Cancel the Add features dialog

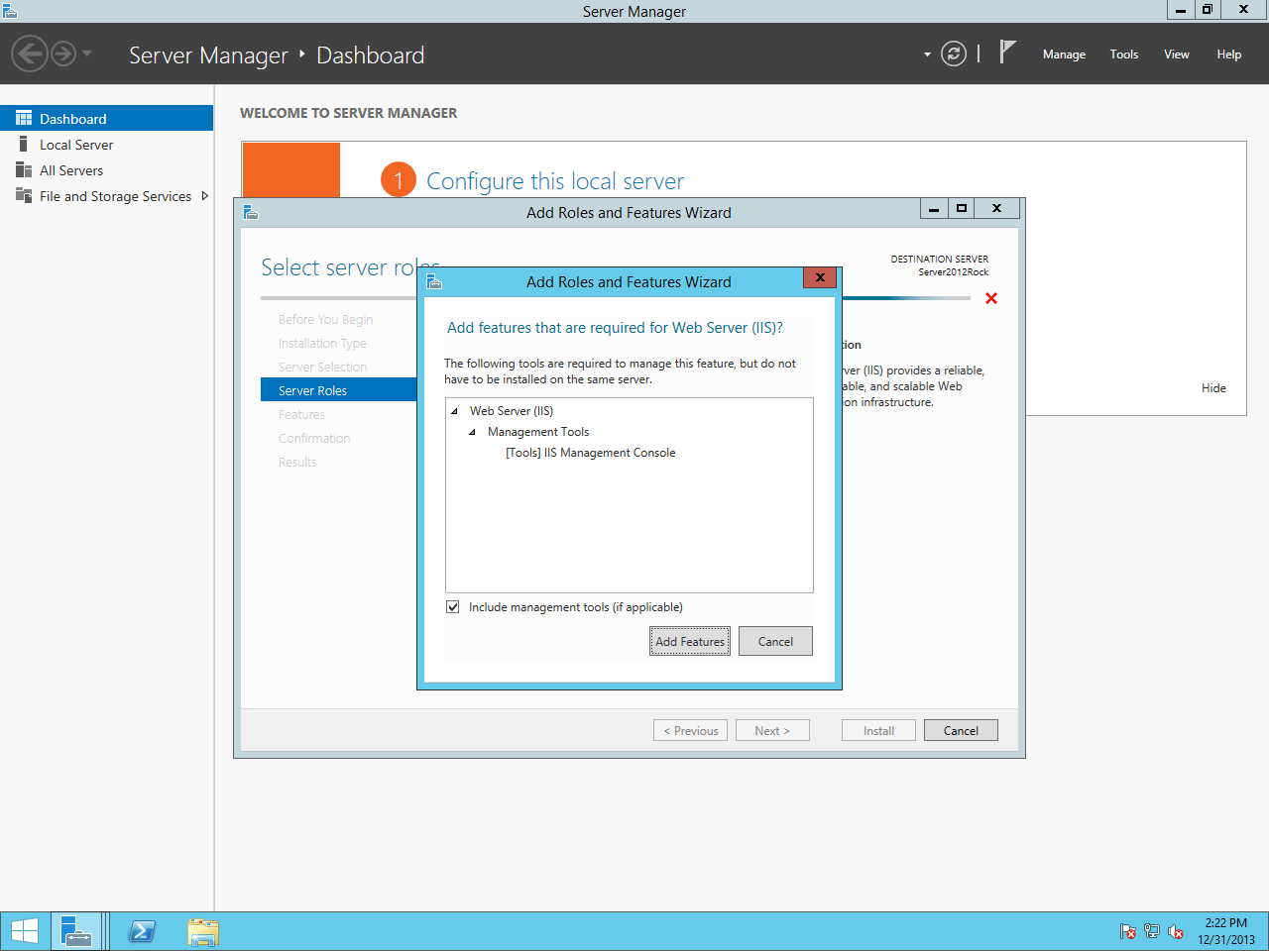point(775,641)
